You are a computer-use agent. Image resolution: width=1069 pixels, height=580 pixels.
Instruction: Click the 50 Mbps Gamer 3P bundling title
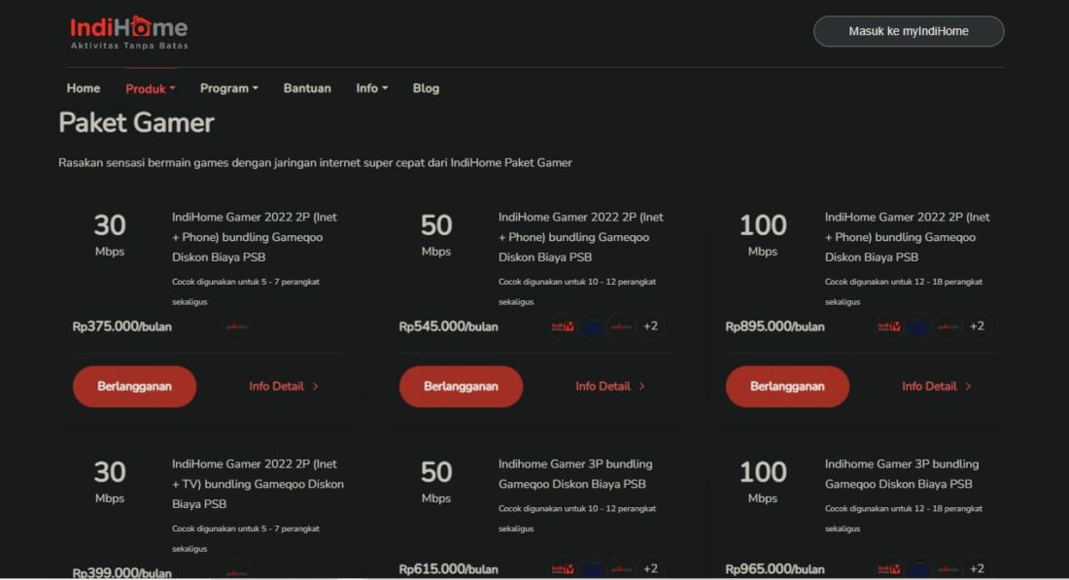pyautogui.click(x=575, y=474)
